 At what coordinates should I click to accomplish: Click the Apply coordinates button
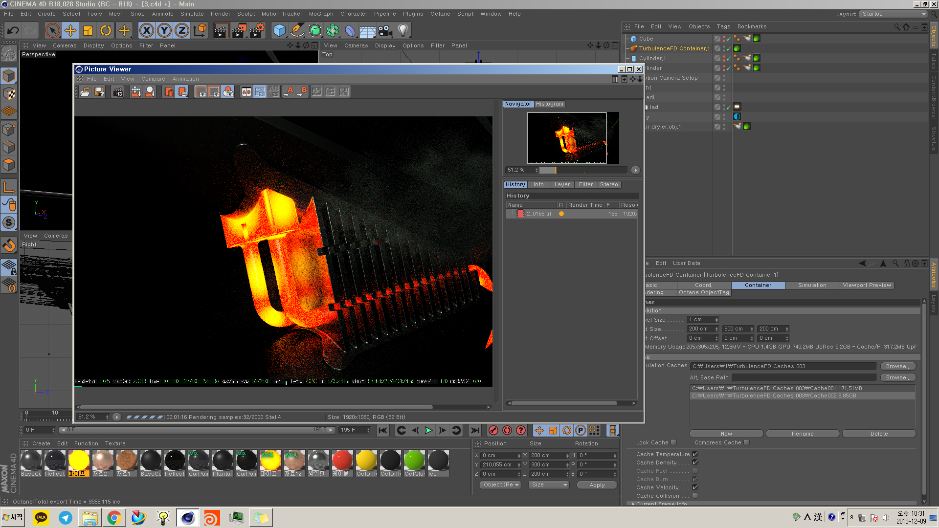[597, 485]
